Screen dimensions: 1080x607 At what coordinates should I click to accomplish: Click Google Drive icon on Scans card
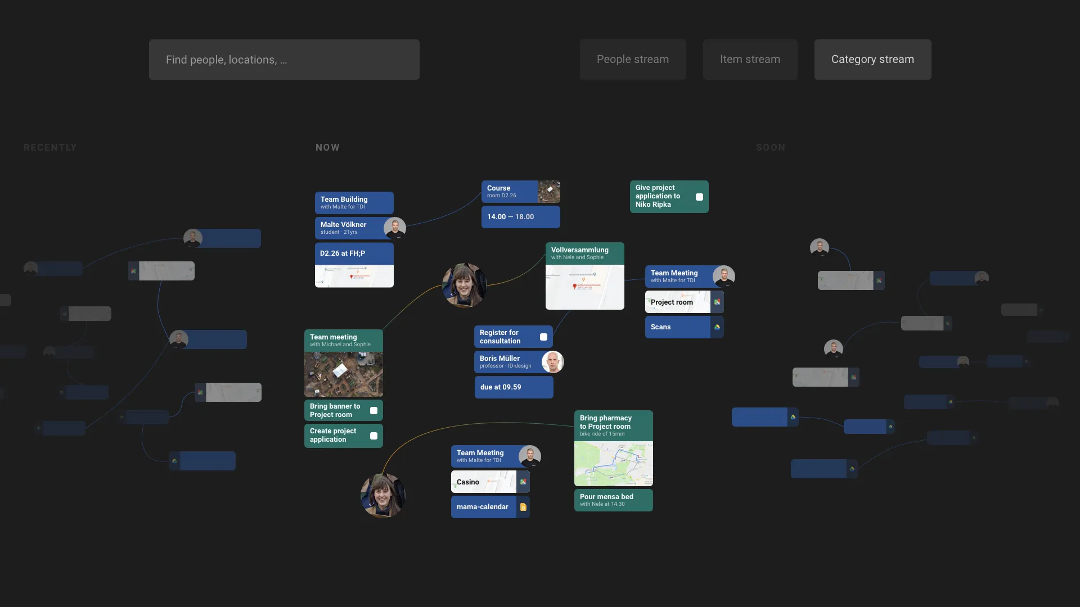(x=717, y=327)
